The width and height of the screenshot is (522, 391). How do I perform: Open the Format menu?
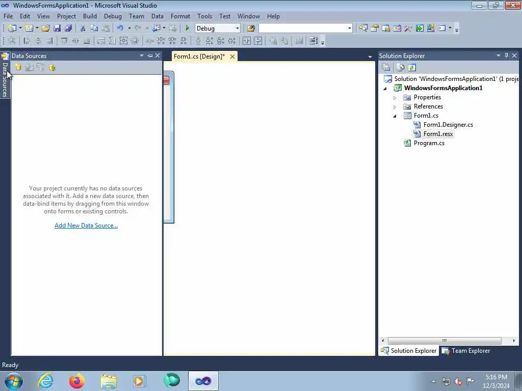click(x=180, y=16)
